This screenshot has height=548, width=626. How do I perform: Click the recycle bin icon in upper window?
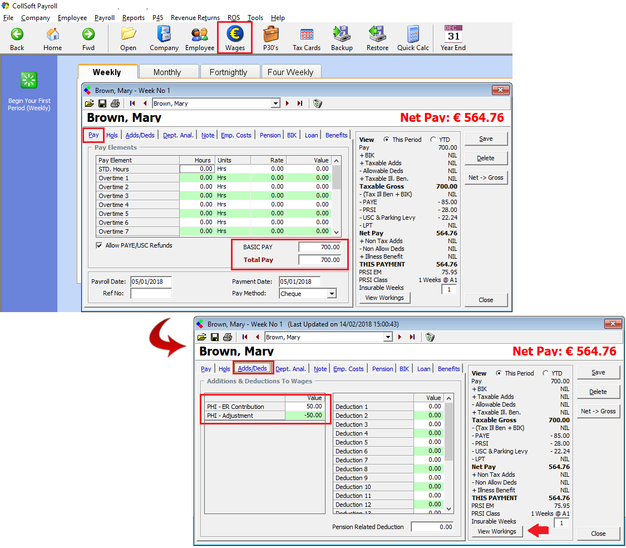coord(317,103)
